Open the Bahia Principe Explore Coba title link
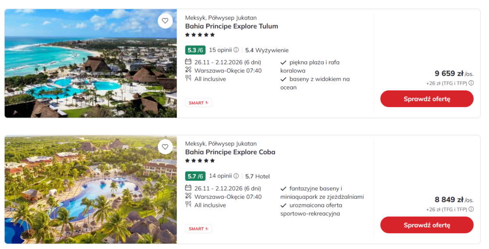Image resolution: width=489 pixels, height=249 pixels. pyautogui.click(x=230, y=152)
